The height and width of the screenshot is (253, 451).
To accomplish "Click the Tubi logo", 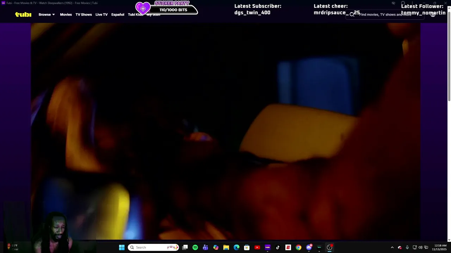I will coord(23,14).
